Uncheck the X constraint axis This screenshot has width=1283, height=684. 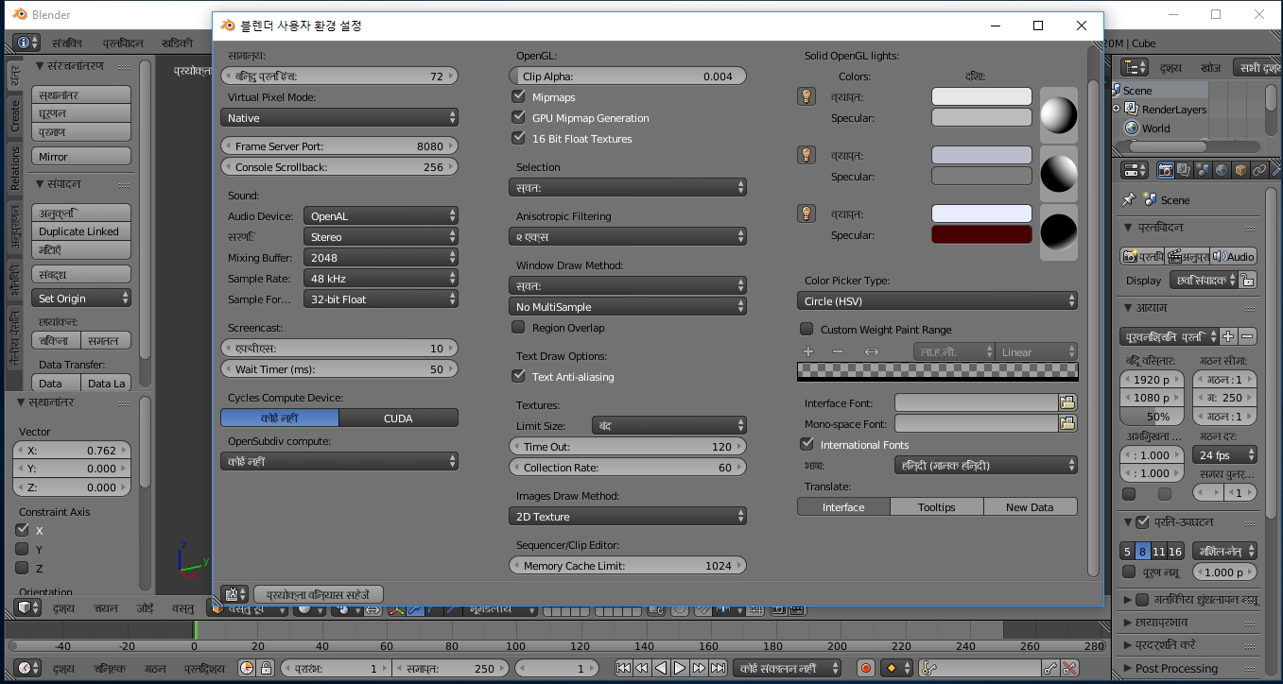pyautogui.click(x=22, y=530)
